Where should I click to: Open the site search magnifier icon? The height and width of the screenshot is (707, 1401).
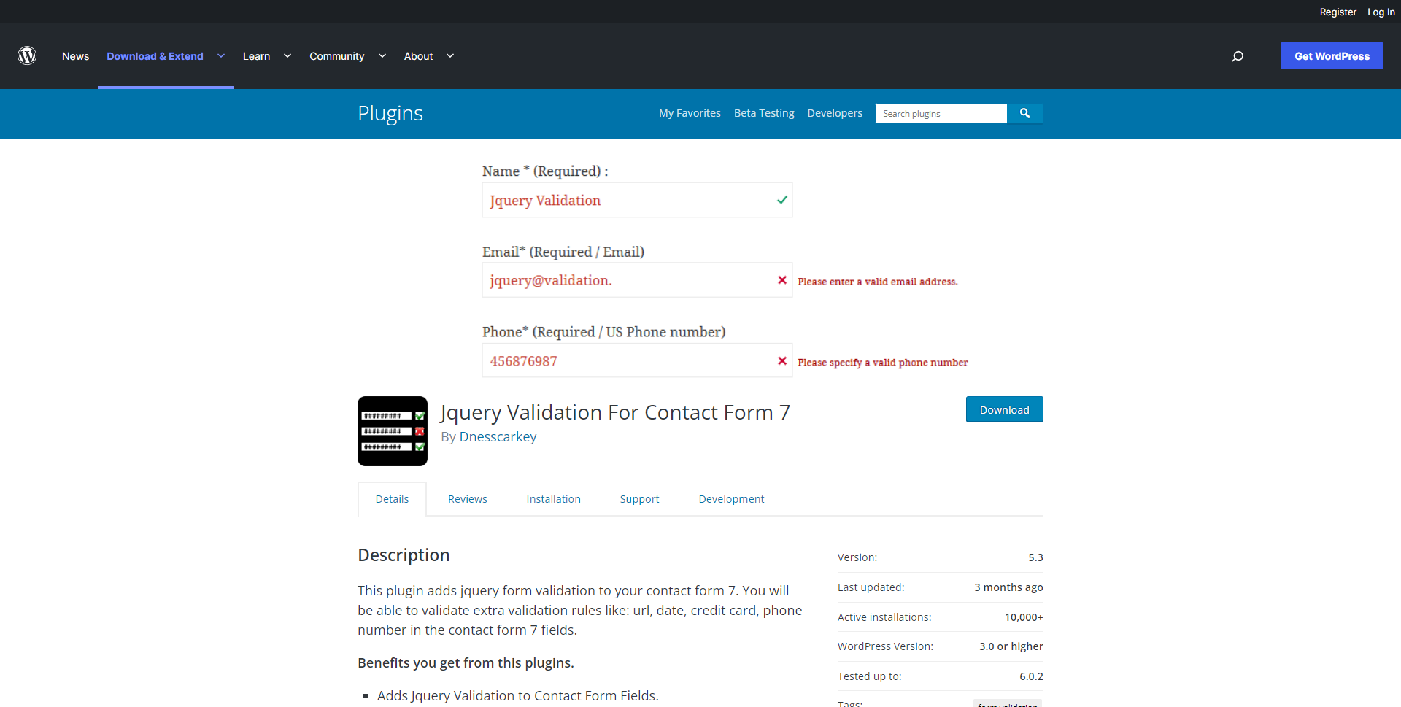tap(1238, 56)
